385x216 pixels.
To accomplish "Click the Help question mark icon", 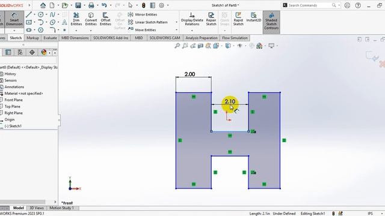I will pyautogui.click(x=358, y=5).
